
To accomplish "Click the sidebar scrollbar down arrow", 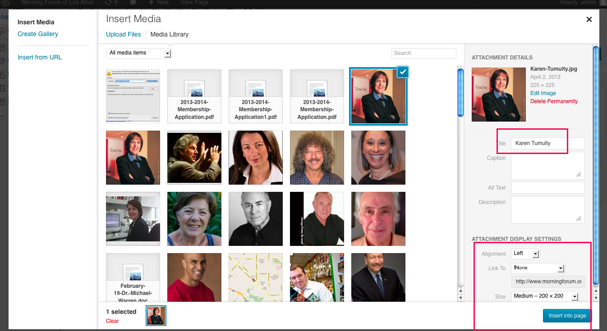I will pos(596,298).
